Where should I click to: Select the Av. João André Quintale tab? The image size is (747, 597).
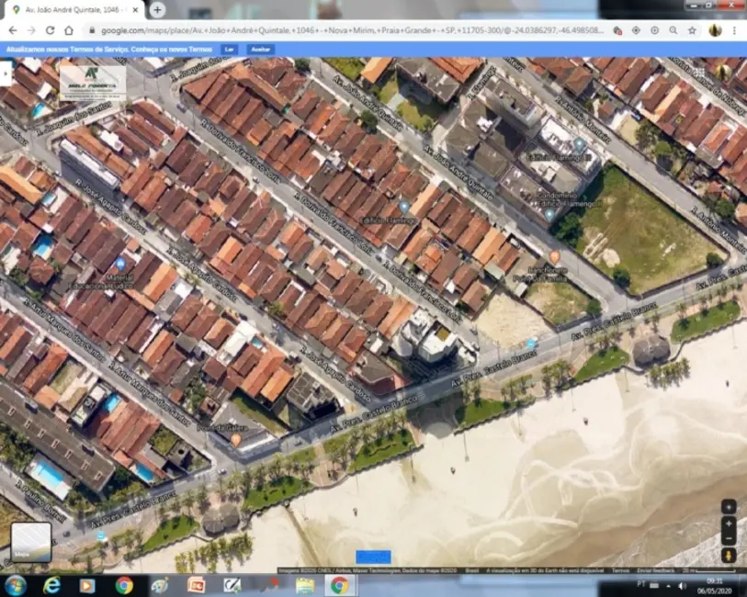74,9
